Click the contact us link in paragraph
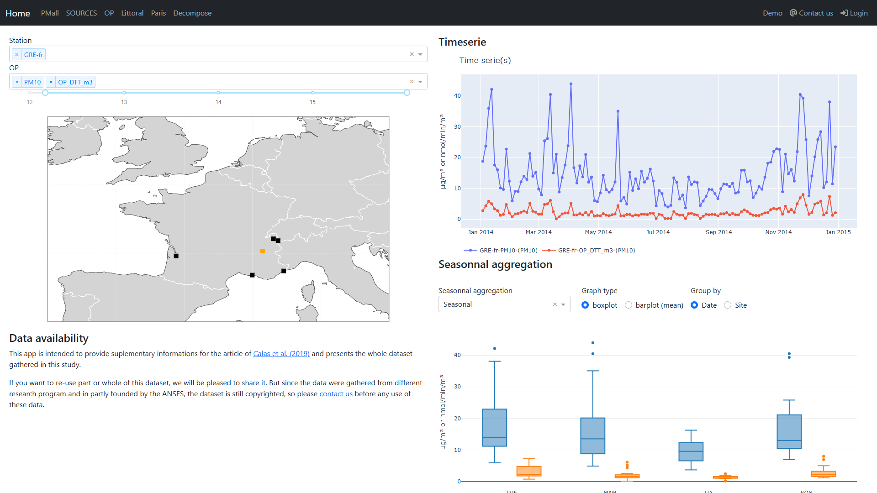The height and width of the screenshot is (493, 877). coord(336,394)
